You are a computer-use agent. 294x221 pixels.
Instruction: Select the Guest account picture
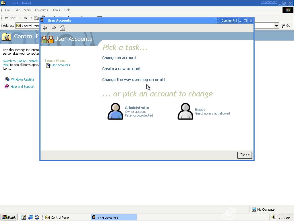pos(185,111)
